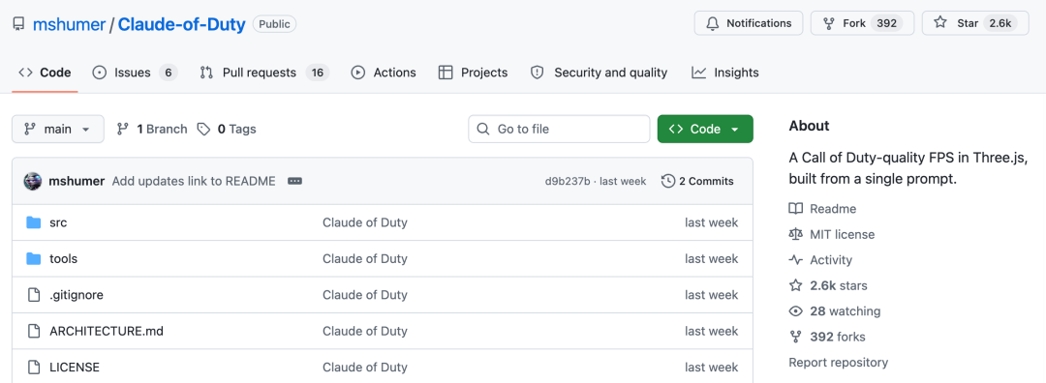Open the 2 Commits history link
1046x383 pixels.
[697, 181]
